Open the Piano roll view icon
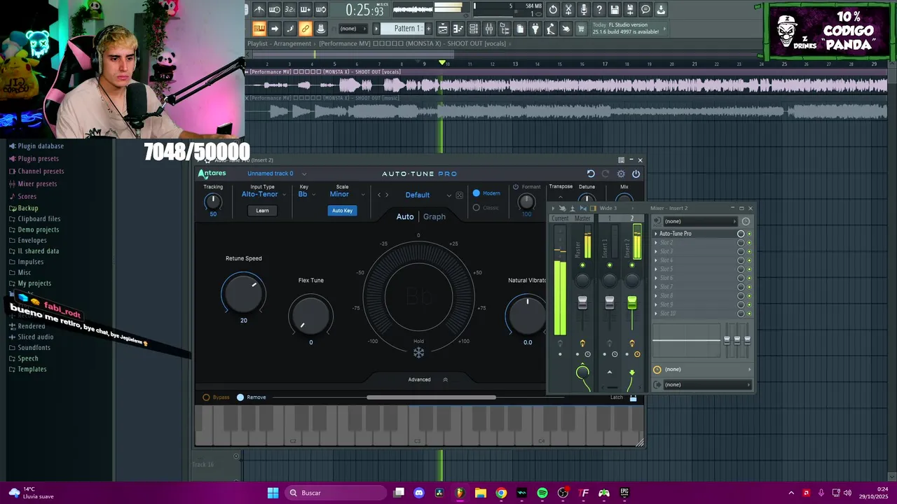Viewport: 897px width, 504px height. click(x=458, y=29)
